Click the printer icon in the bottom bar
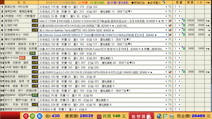The image size is (212, 119). point(172,116)
